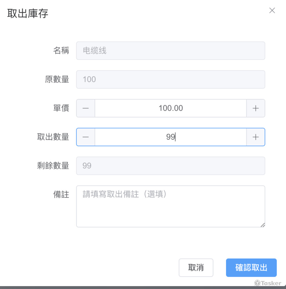Click the 單價 field label
Viewport: 286px width, 289px height.
[x=61, y=108]
